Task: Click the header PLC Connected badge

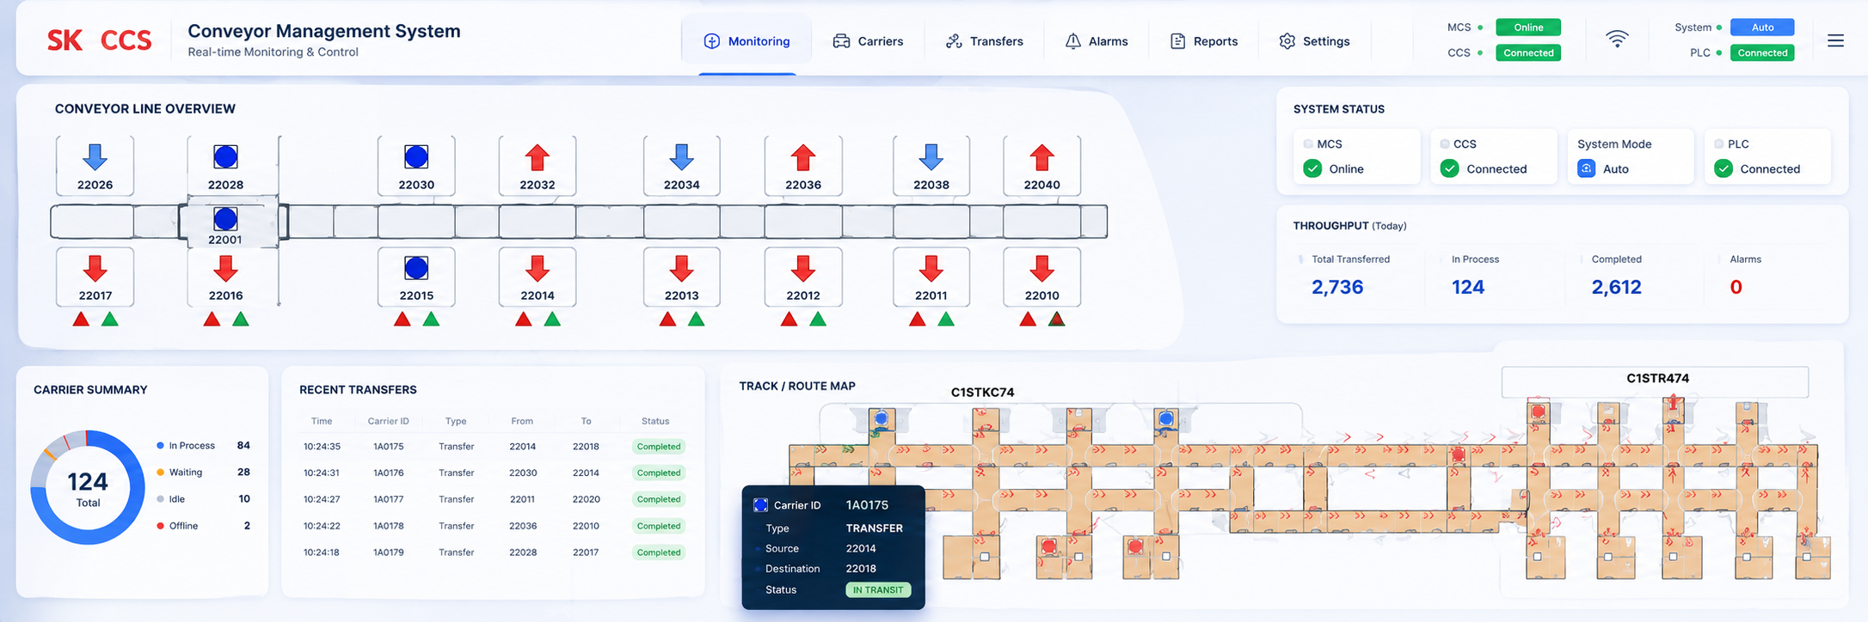Action: coord(1762,53)
